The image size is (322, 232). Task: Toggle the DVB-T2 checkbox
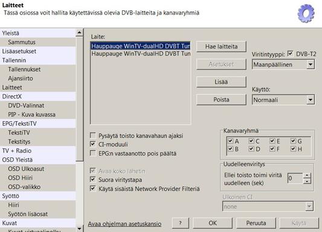coord(290,54)
